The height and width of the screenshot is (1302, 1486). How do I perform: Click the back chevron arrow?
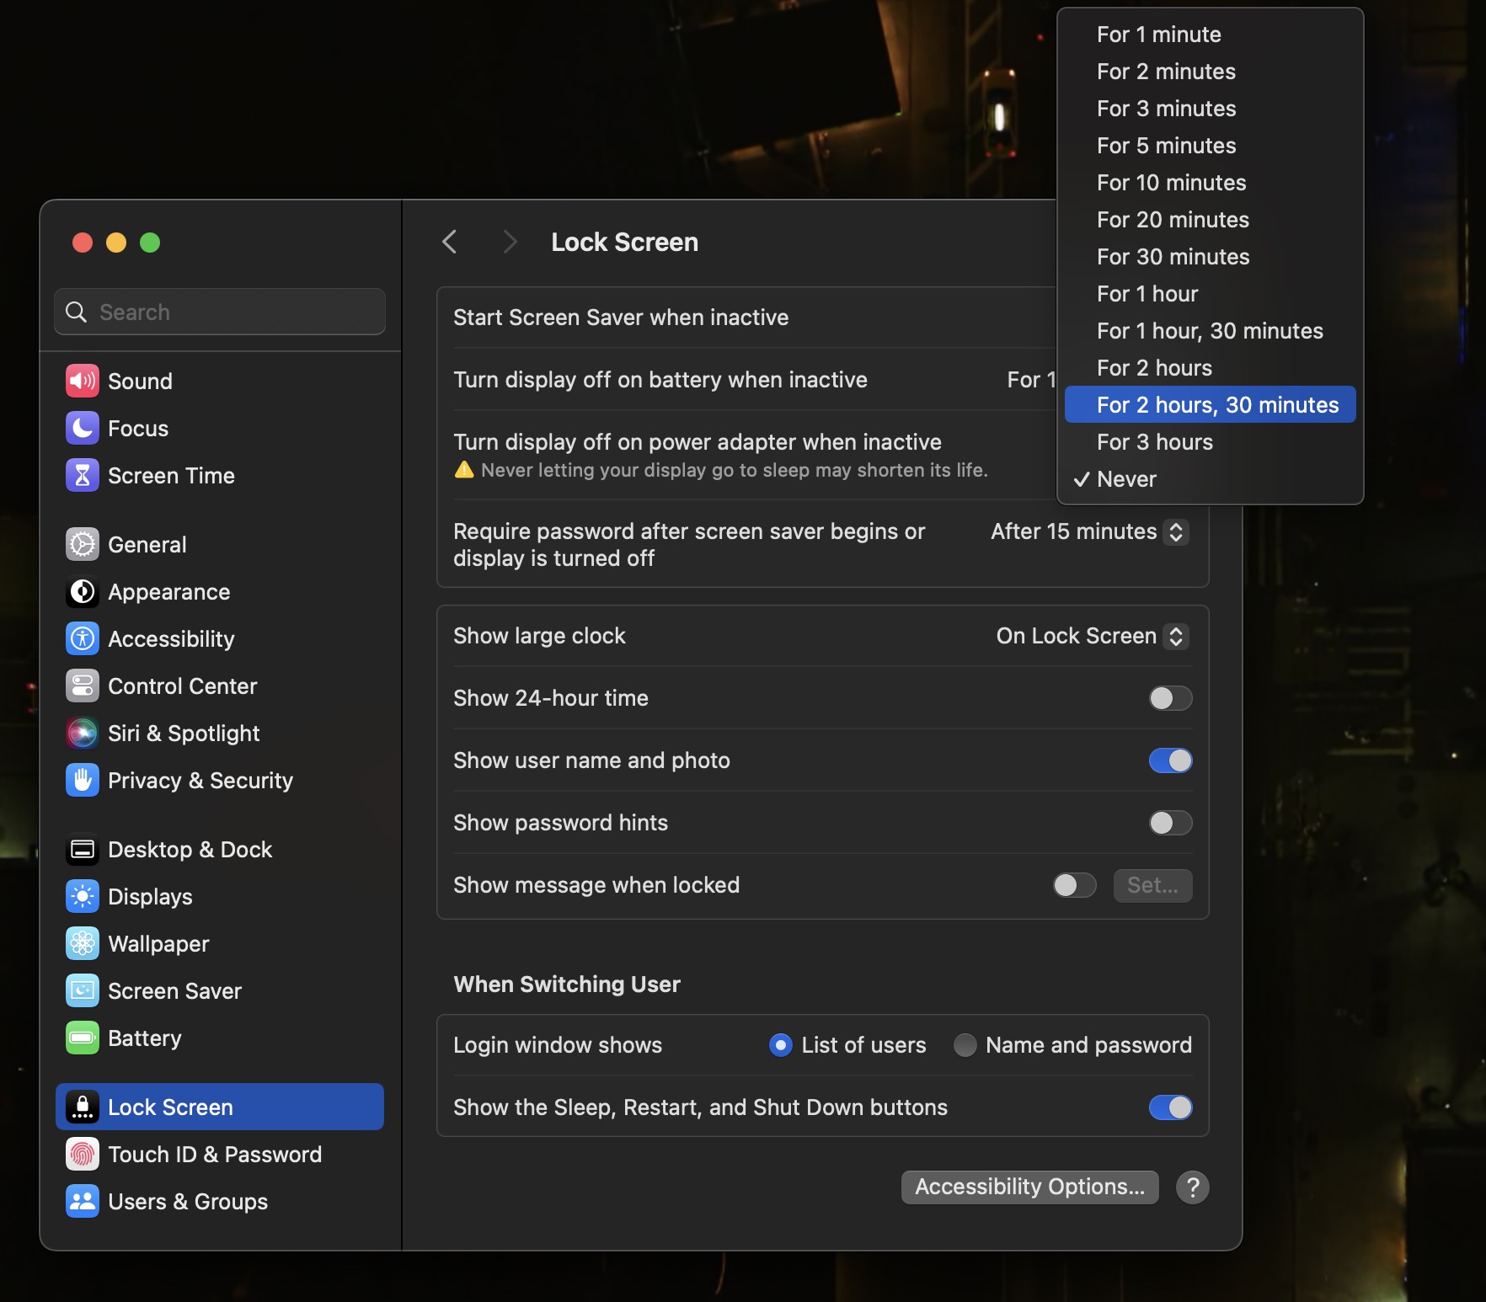450,243
